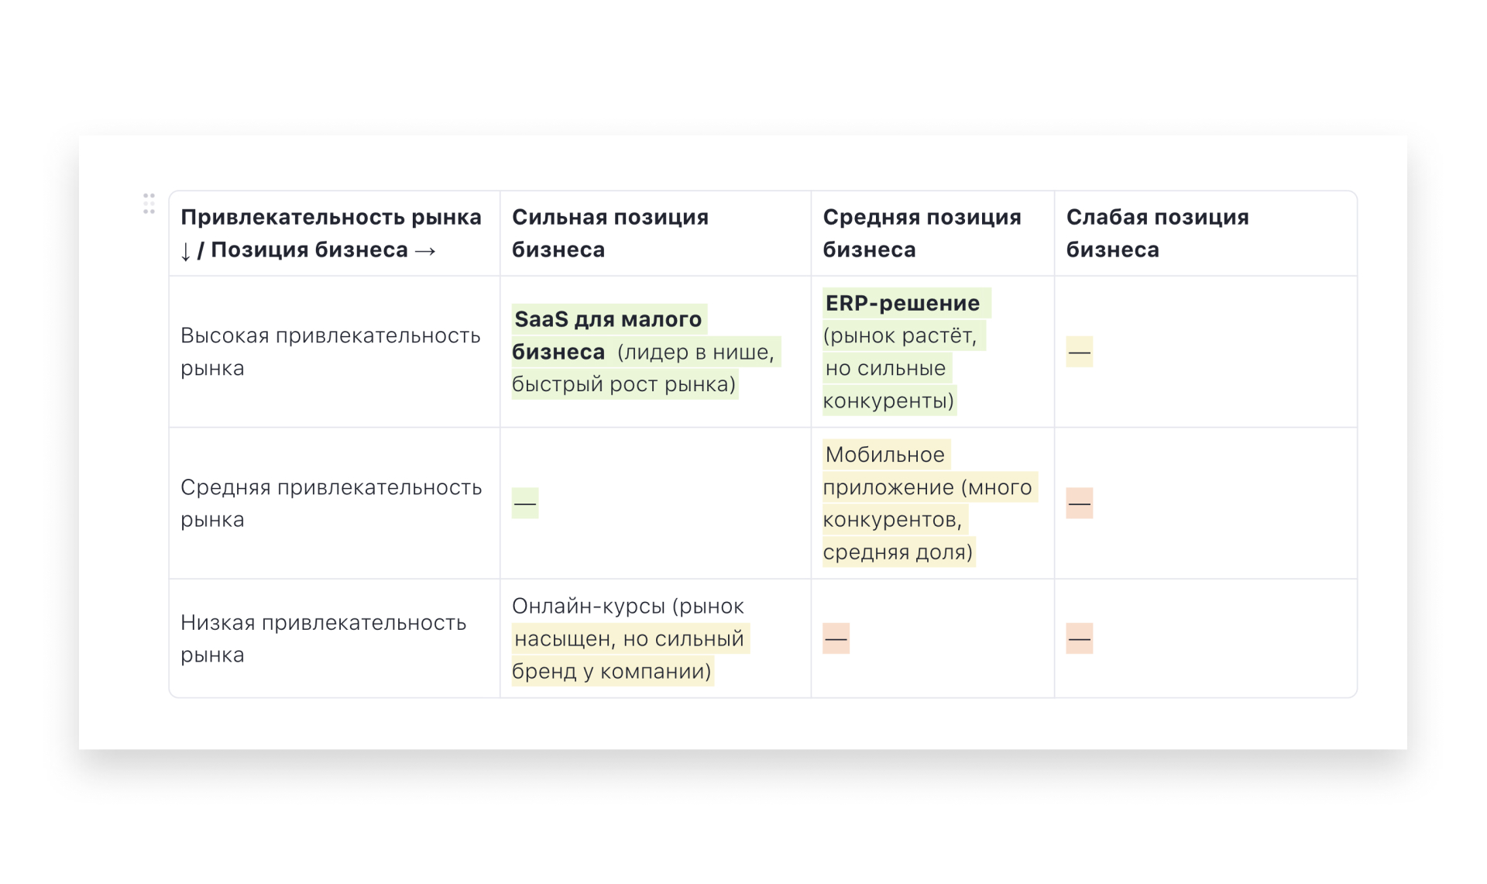This screenshot has height=884, width=1487.
Task: Click the "Онлайн-курсы" cell text
Action: (x=588, y=607)
